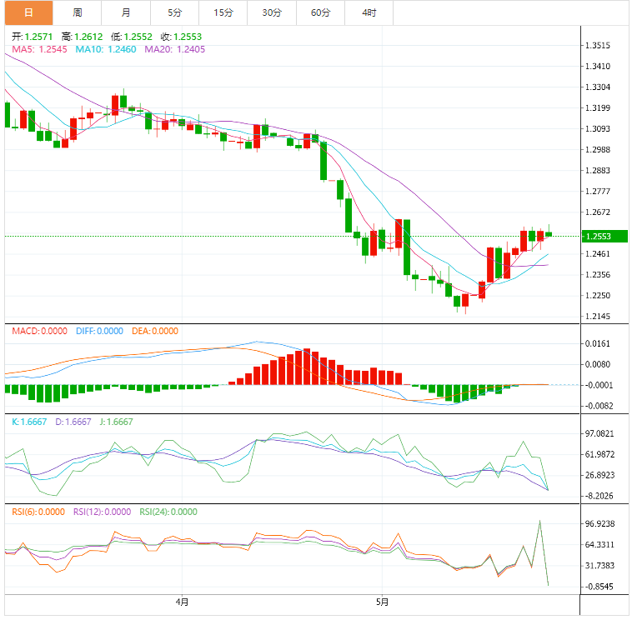Viewport: 632px width, 620px height.
Task: Click the RSI(24):0.0000 label
Action: [168, 512]
